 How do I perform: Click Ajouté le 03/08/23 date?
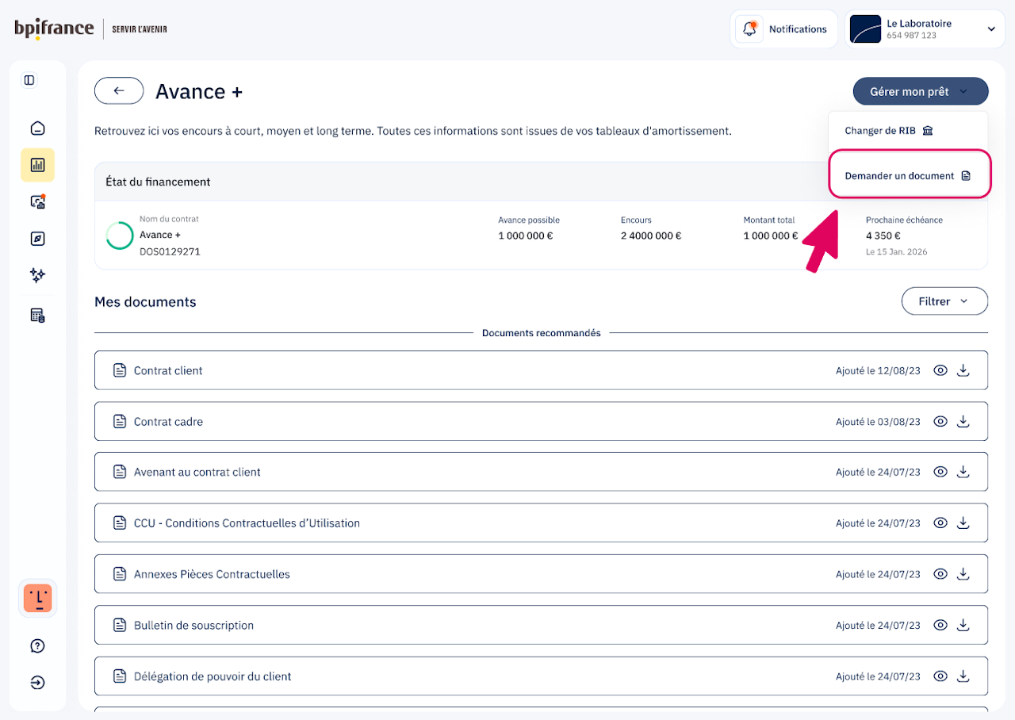878,422
